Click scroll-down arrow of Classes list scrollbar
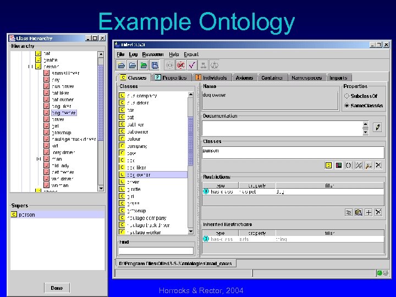396x297 pixels. click(x=191, y=232)
